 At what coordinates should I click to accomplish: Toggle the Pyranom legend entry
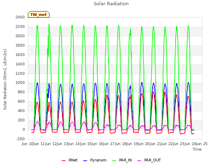95,160
